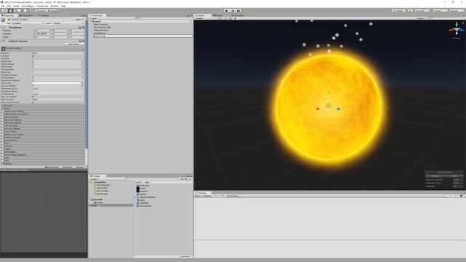The width and height of the screenshot is (466, 262).
Task: Open scene effects icon in Scene toolbar
Action: (235, 18)
